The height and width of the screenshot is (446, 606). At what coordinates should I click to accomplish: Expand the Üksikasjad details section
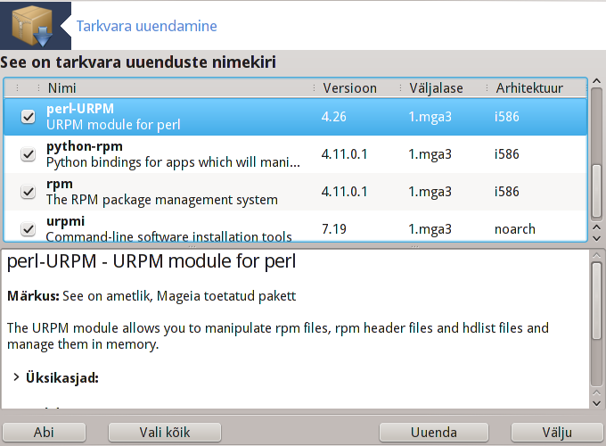[16, 377]
